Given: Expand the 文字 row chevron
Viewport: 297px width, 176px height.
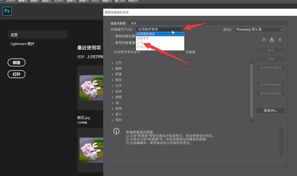Looking at the screenshot, I should 112,86.
